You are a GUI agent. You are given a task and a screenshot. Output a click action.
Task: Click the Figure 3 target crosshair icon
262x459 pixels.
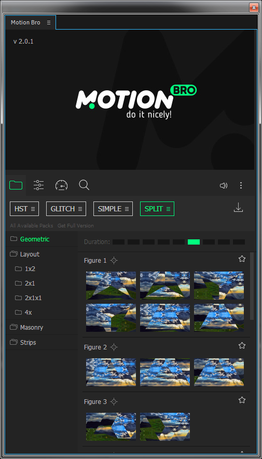coord(114,402)
